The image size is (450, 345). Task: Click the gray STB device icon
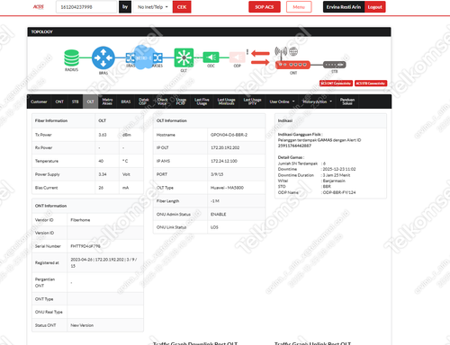click(x=334, y=65)
